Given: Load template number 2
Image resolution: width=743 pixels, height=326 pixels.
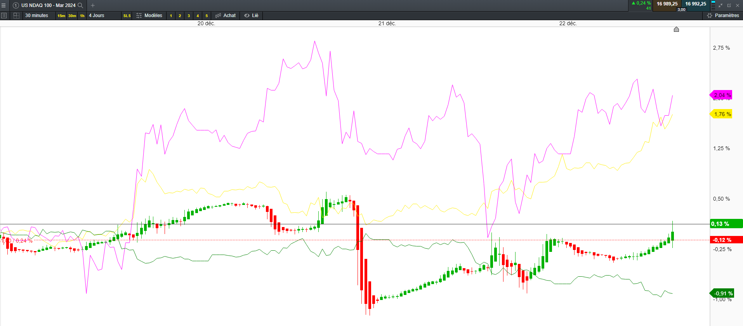Looking at the screenshot, I should tap(180, 16).
